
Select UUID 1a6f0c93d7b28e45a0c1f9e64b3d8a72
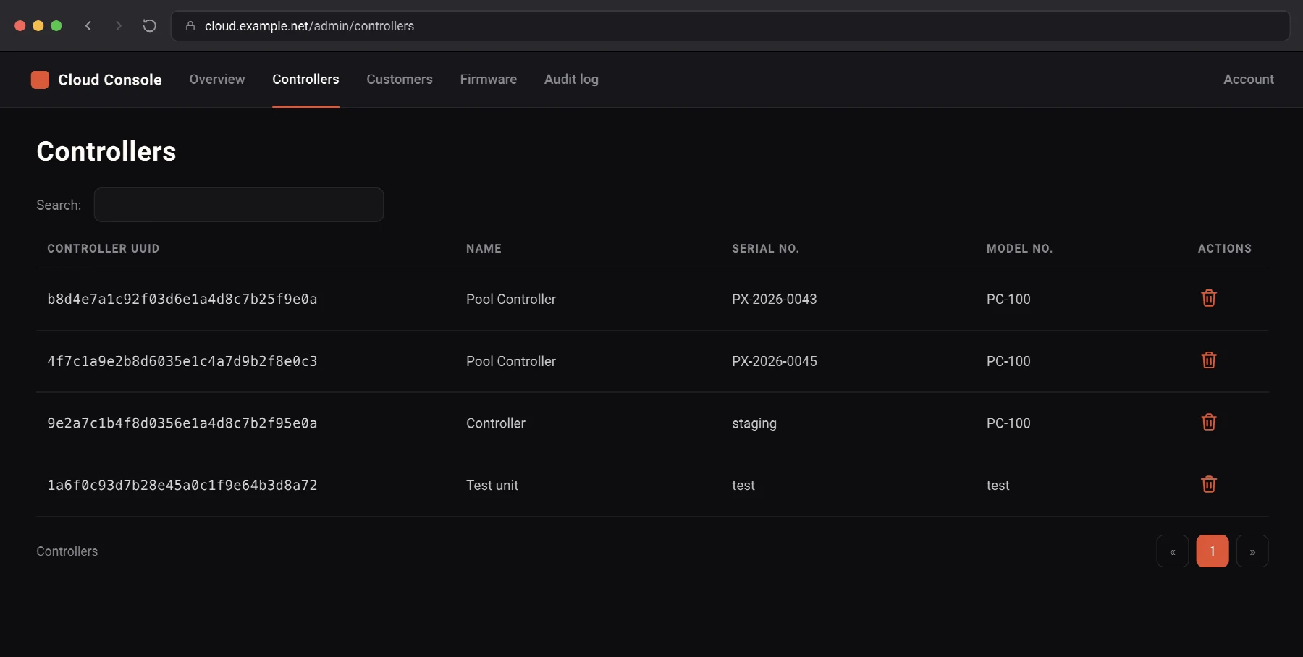tap(182, 486)
